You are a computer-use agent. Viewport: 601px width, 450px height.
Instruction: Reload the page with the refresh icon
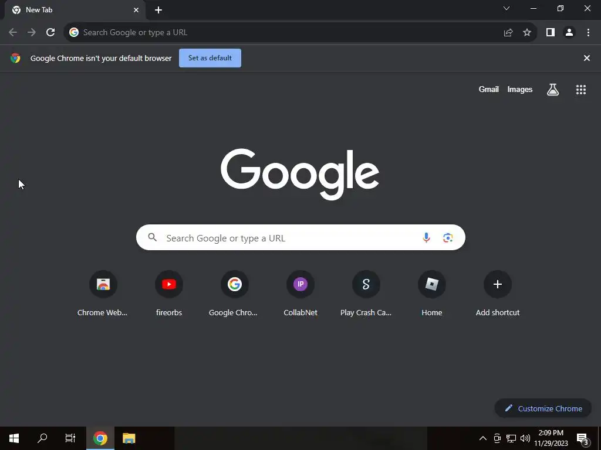click(50, 33)
